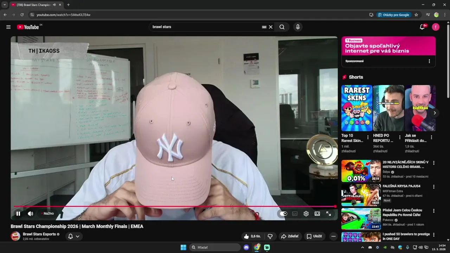This screenshot has height=253, width=450.
Task: Save the video with Uložiť
Action: (314, 236)
